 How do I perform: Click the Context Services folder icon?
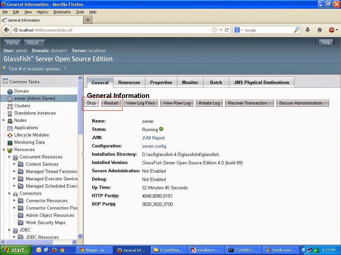tap(21, 164)
